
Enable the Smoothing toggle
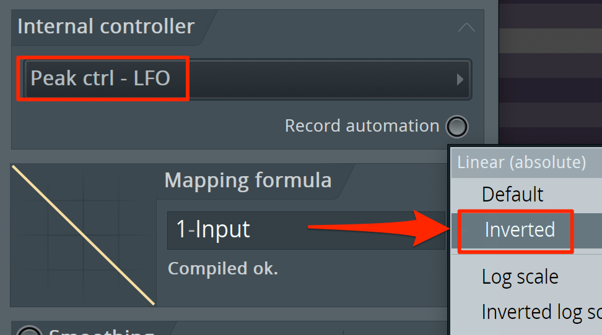click(x=28, y=332)
